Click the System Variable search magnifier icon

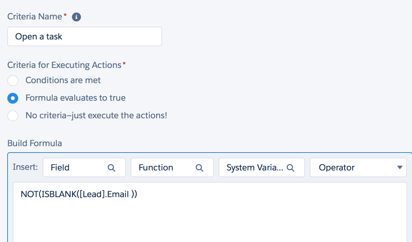pyautogui.click(x=291, y=168)
